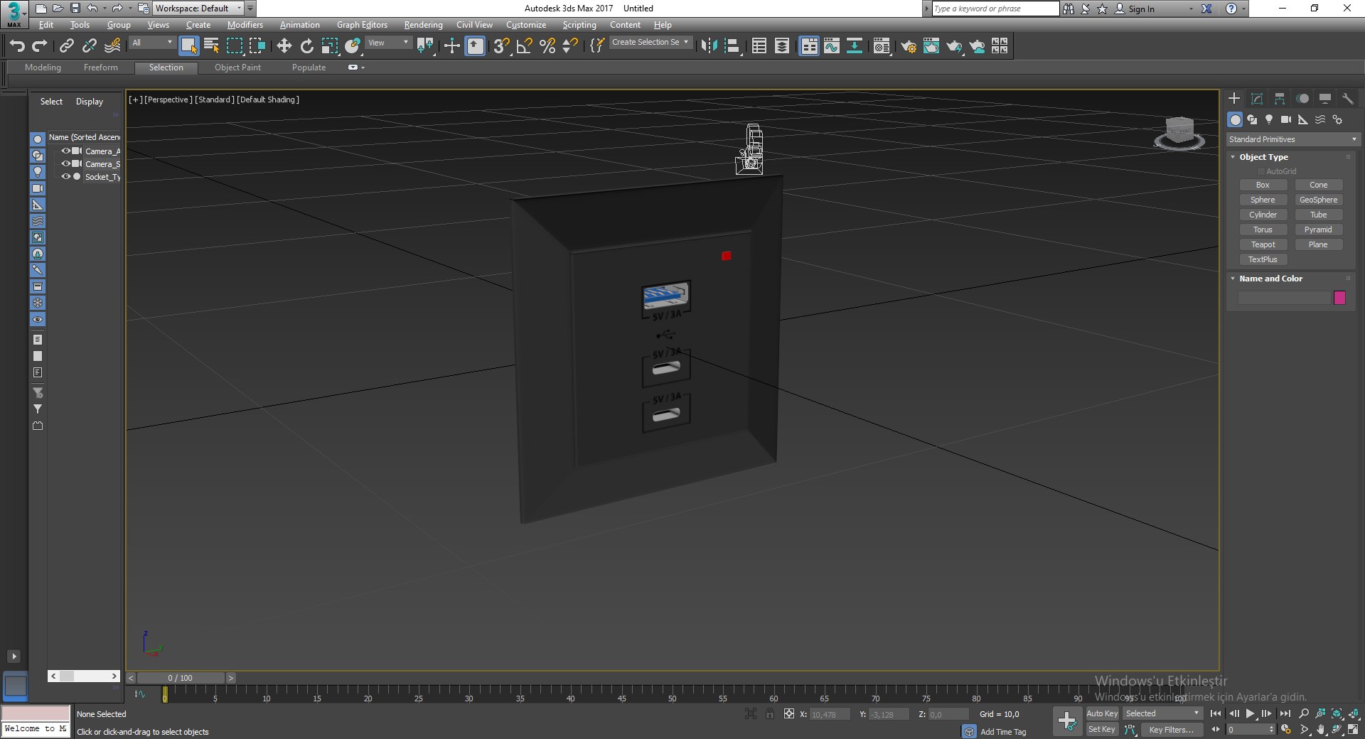Open the Material Editor
This screenshot has width=1365, height=739.
coord(882,46)
